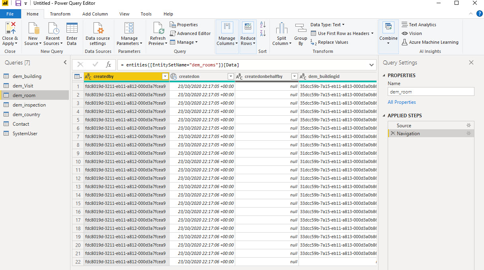The height and width of the screenshot is (270, 484).
Task: Click the Split Column icon
Action: pos(282,29)
